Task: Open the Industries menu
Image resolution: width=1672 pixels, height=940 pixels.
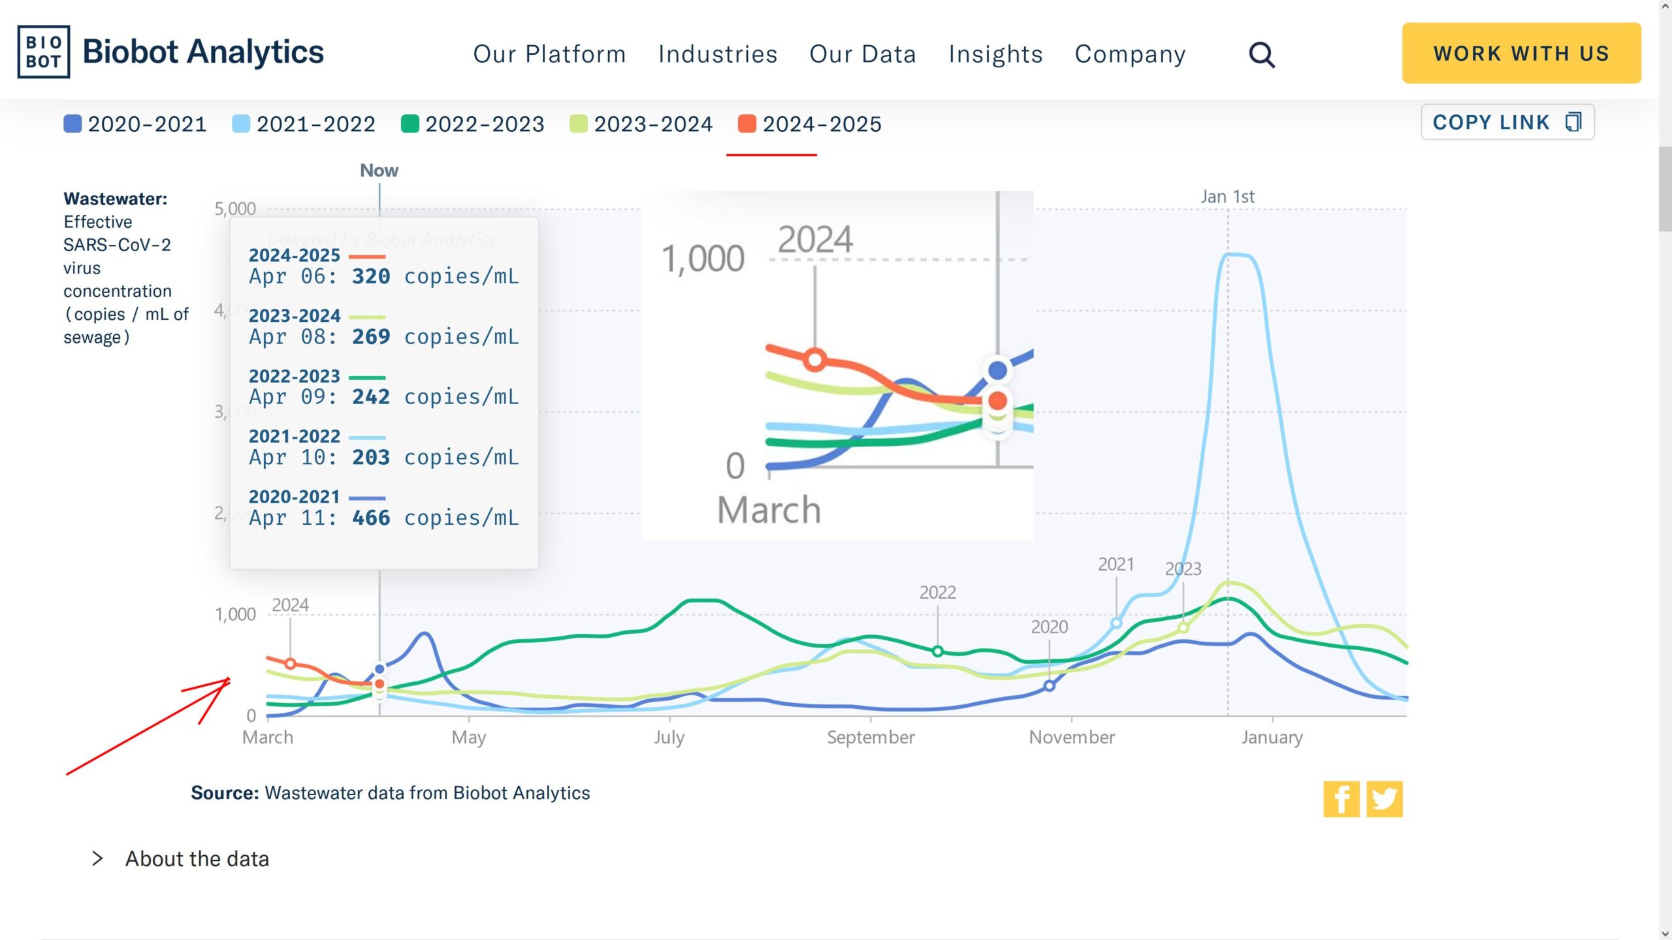Action: point(718,54)
